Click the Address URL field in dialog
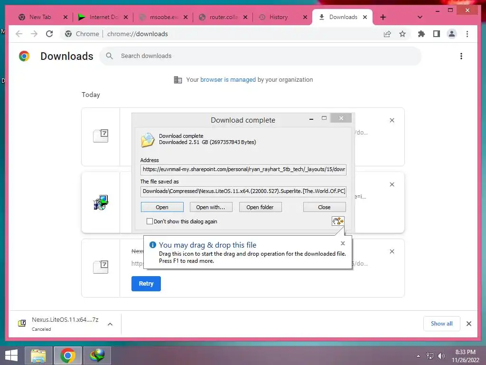486x365 pixels. coord(243,170)
